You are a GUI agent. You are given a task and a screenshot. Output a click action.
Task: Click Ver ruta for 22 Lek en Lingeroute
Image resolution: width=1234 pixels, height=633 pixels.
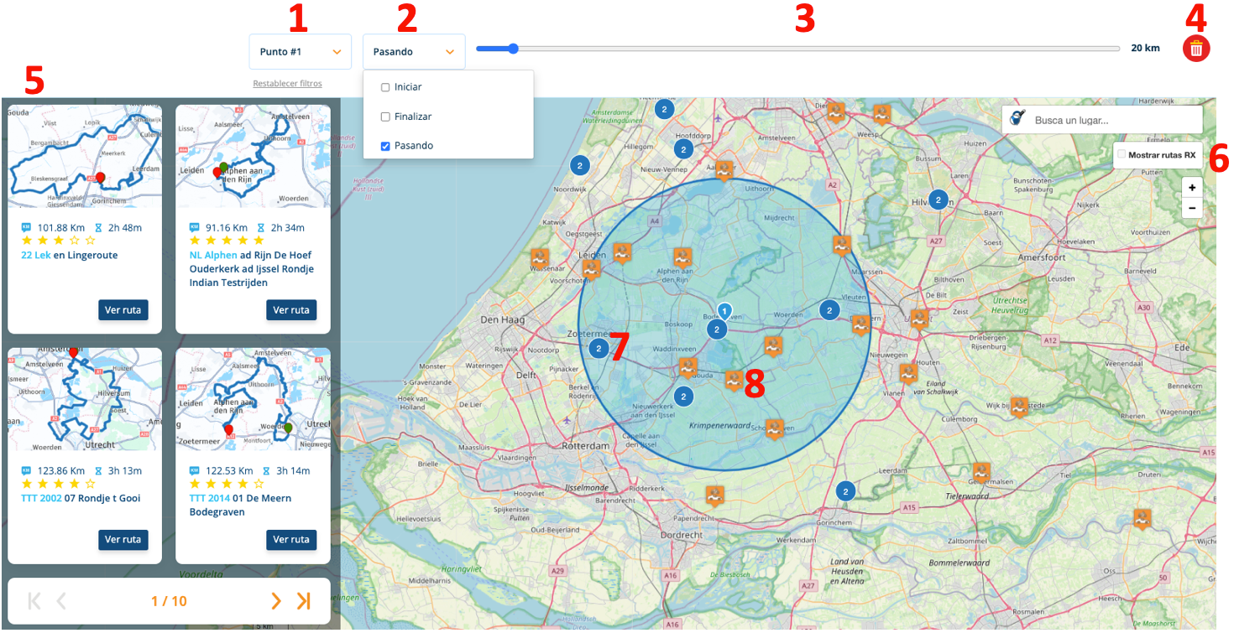pos(123,309)
